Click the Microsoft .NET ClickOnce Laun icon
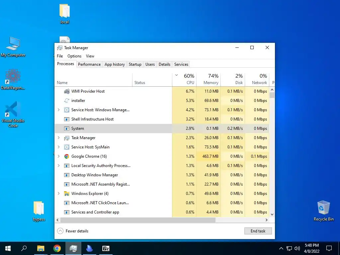 pyautogui.click(x=67, y=203)
